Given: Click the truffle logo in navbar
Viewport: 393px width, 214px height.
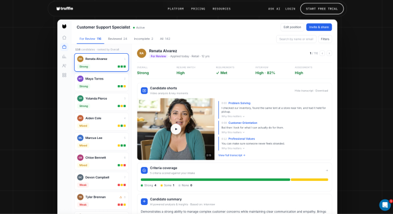Looking at the screenshot, I should [65, 8].
